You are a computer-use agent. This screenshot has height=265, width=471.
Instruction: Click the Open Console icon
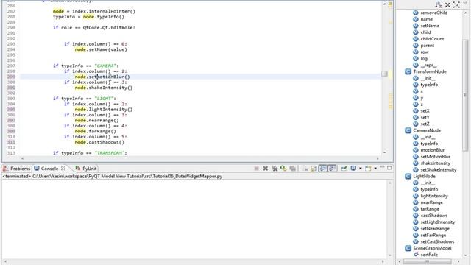[368, 169]
